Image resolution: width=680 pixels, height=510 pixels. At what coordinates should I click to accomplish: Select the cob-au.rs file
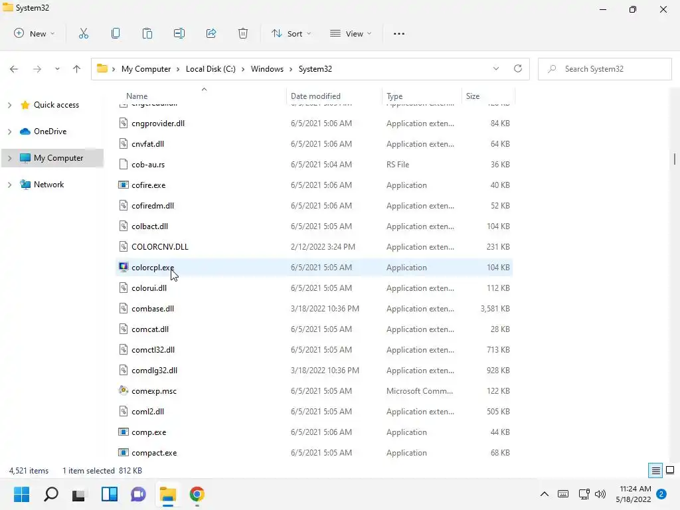[x=314, y=165]
